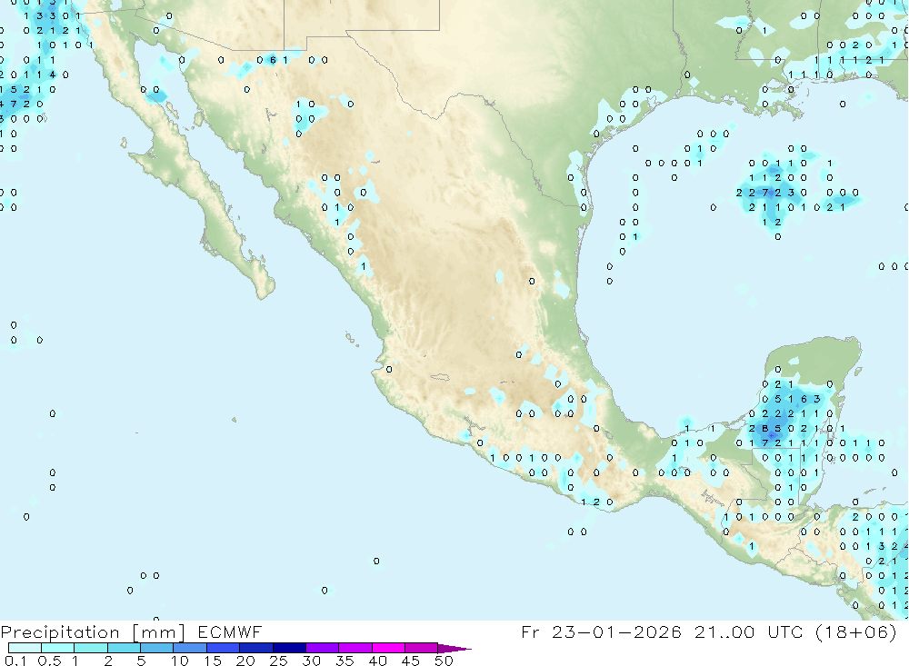This screenshot has width=909, height=666.
Task: Click the '15' legend scale label
Action: (213, 661)
